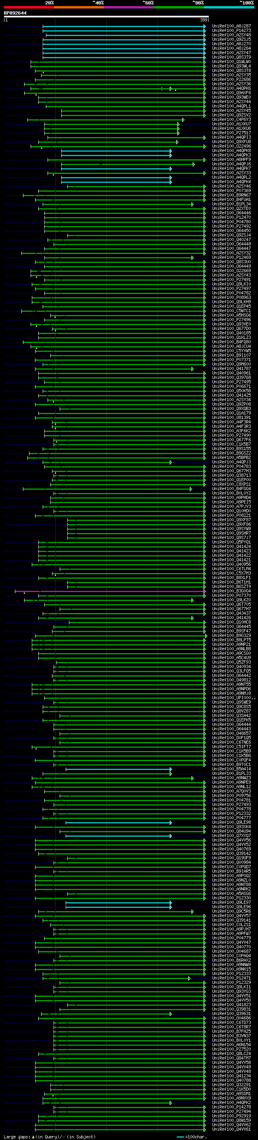Image resolution: width=258 pixels, height=1140 pixels.
Task: Click the UniRef100_A4QPK8 label
Action: click(231, 150)
